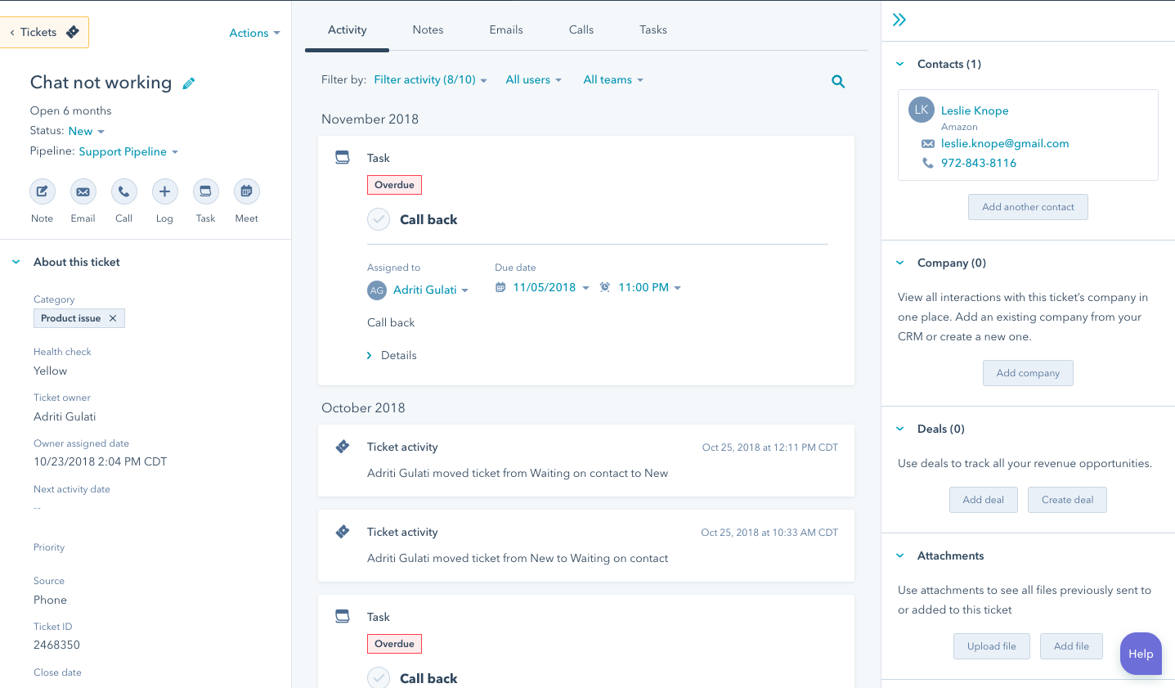Collapse the About this ticket section
The height and width of the screenshot is (688, 1175).
(x=16, y=262)
